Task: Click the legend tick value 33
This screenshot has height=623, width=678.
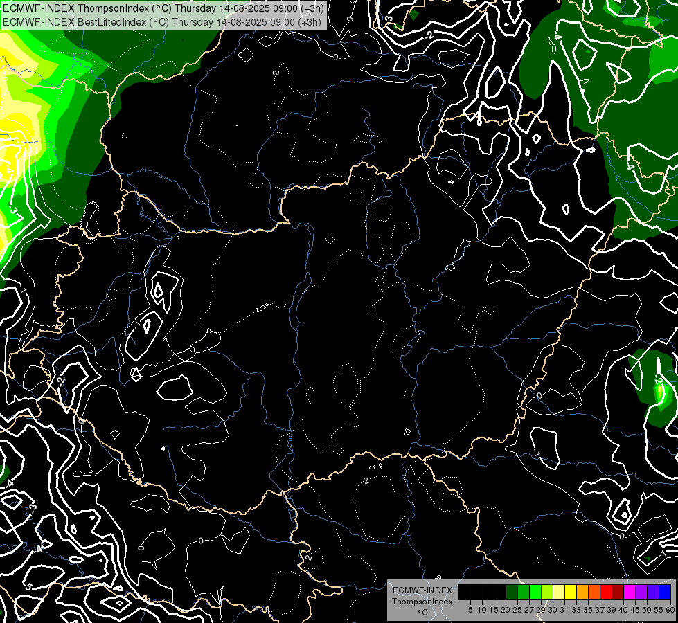Action: pyautogui.click(x=576, y=610)
